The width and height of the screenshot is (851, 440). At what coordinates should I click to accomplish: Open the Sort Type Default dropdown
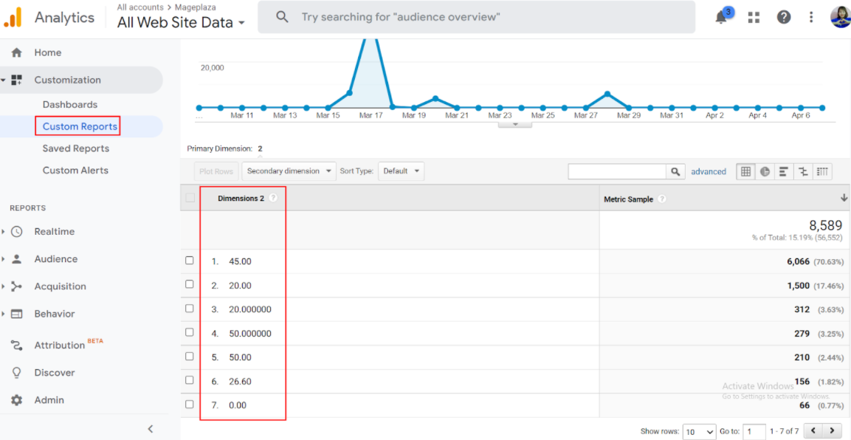[x=401, y=171]
